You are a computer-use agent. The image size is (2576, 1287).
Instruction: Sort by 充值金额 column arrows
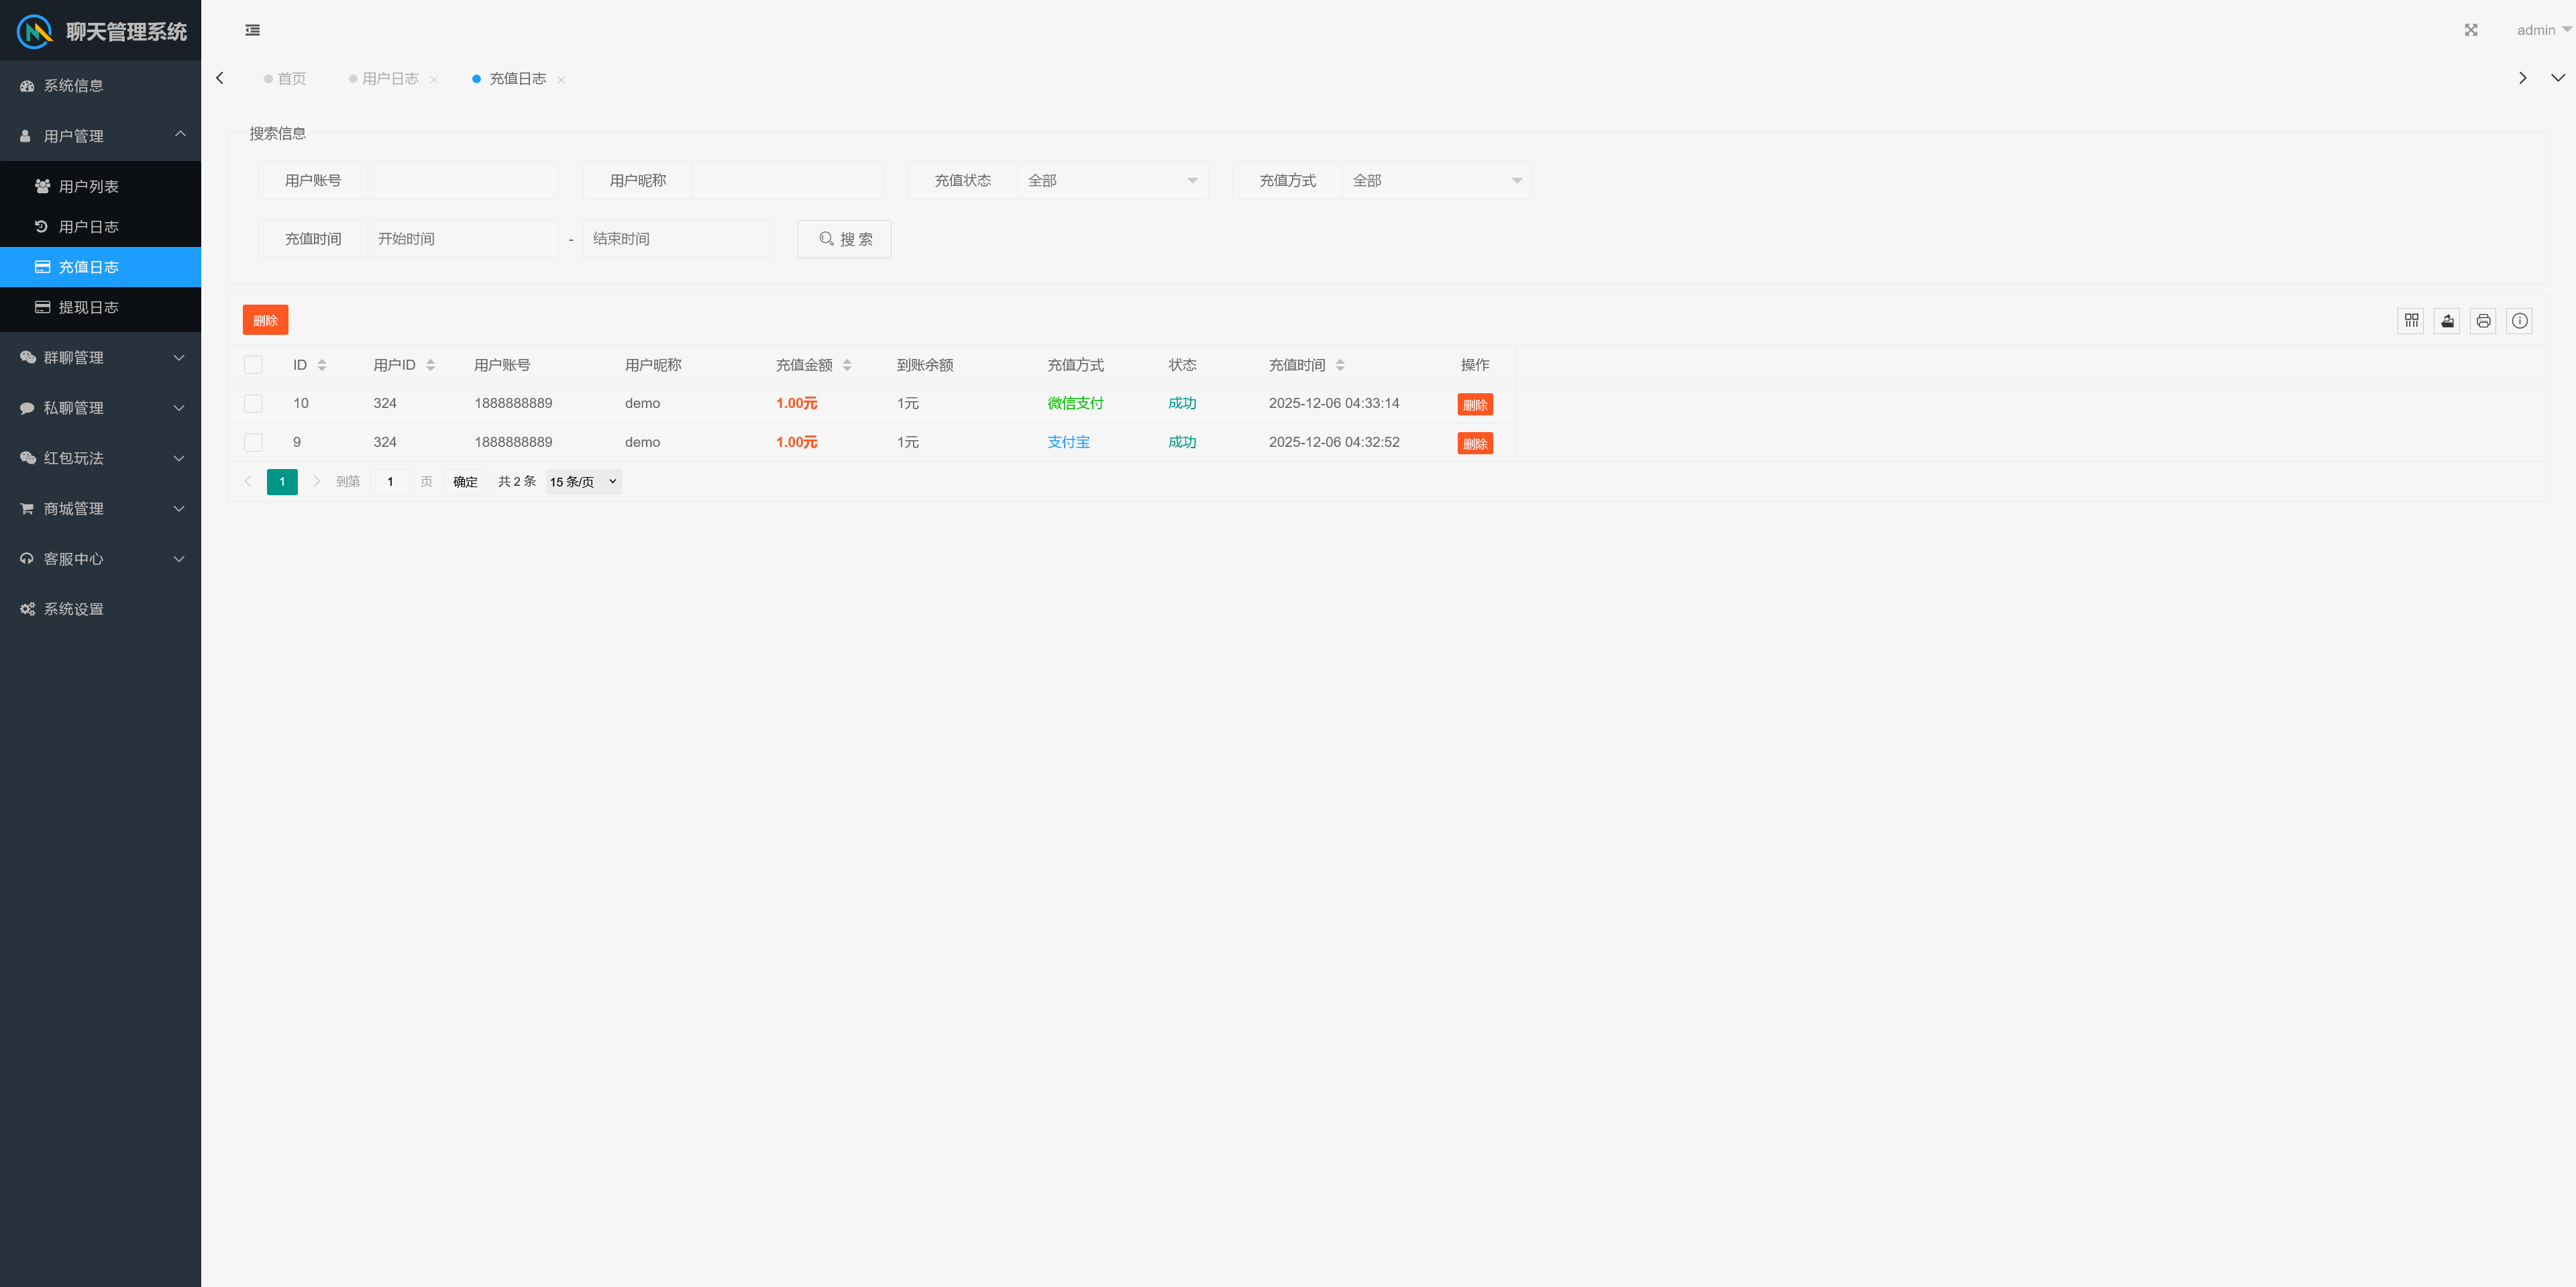tap(847, 365)
